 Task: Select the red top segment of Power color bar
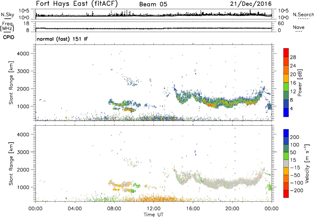pos(286,52)
